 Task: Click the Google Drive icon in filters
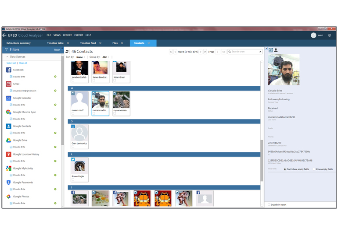point(9,140)
